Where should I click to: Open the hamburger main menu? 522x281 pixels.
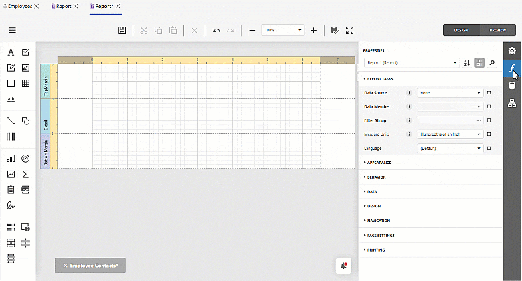click(x=13, y=30)
